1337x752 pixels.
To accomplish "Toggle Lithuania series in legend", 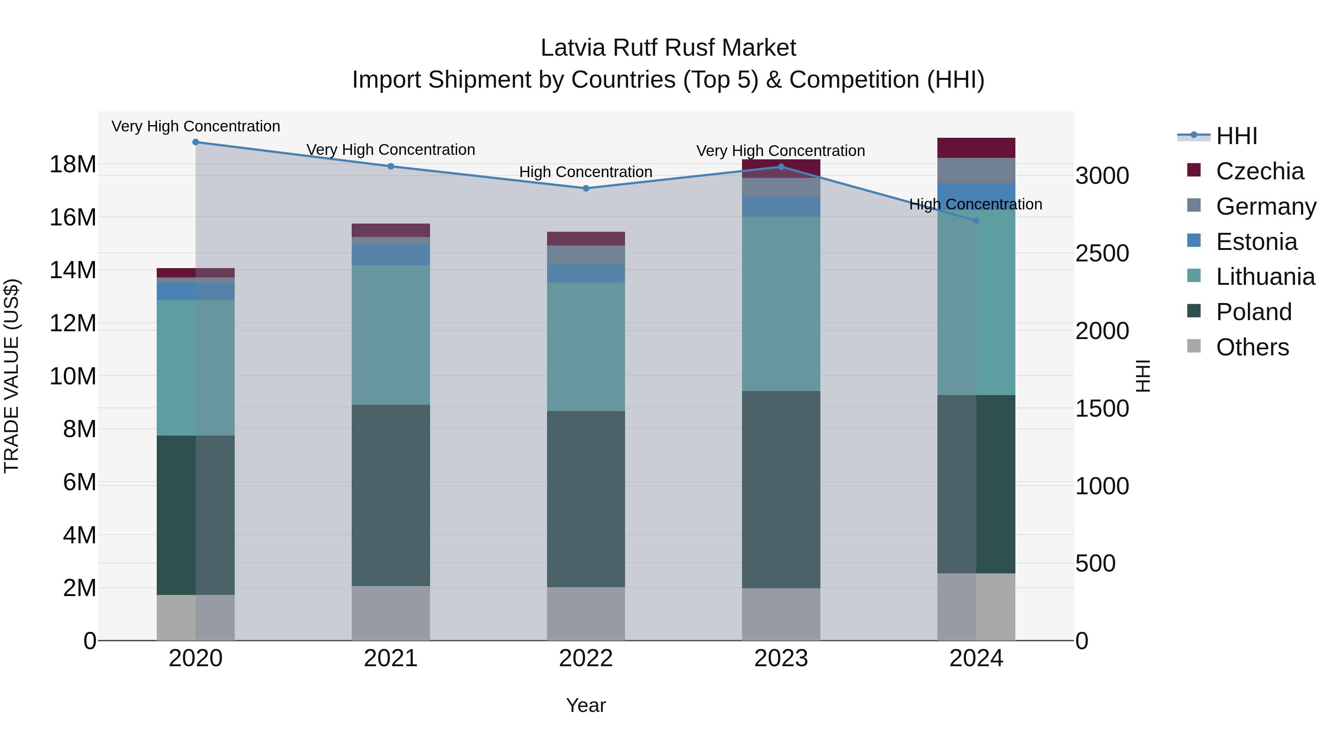I will tap(1251, 277).
